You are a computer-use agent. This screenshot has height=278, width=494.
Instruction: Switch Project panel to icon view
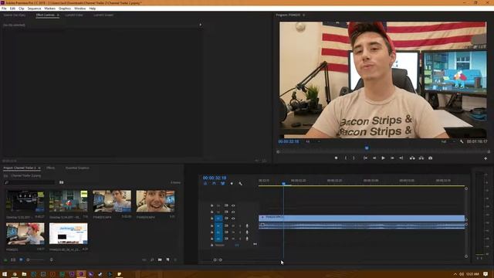pos(21,259)
